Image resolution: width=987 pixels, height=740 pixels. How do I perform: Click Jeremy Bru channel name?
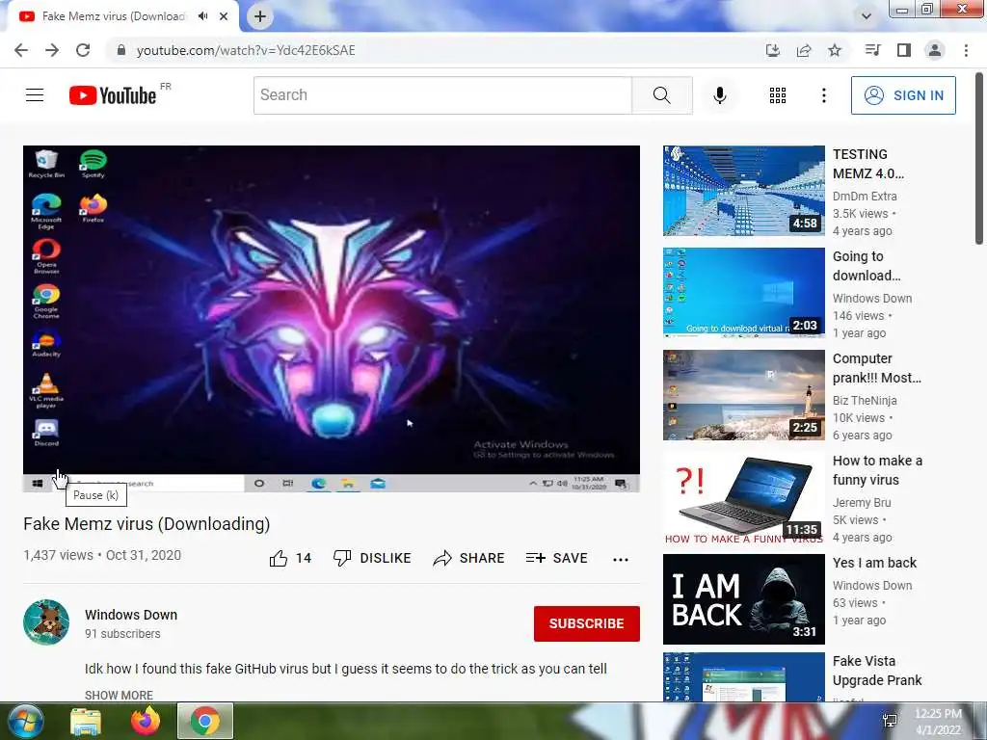coord(862,503)
